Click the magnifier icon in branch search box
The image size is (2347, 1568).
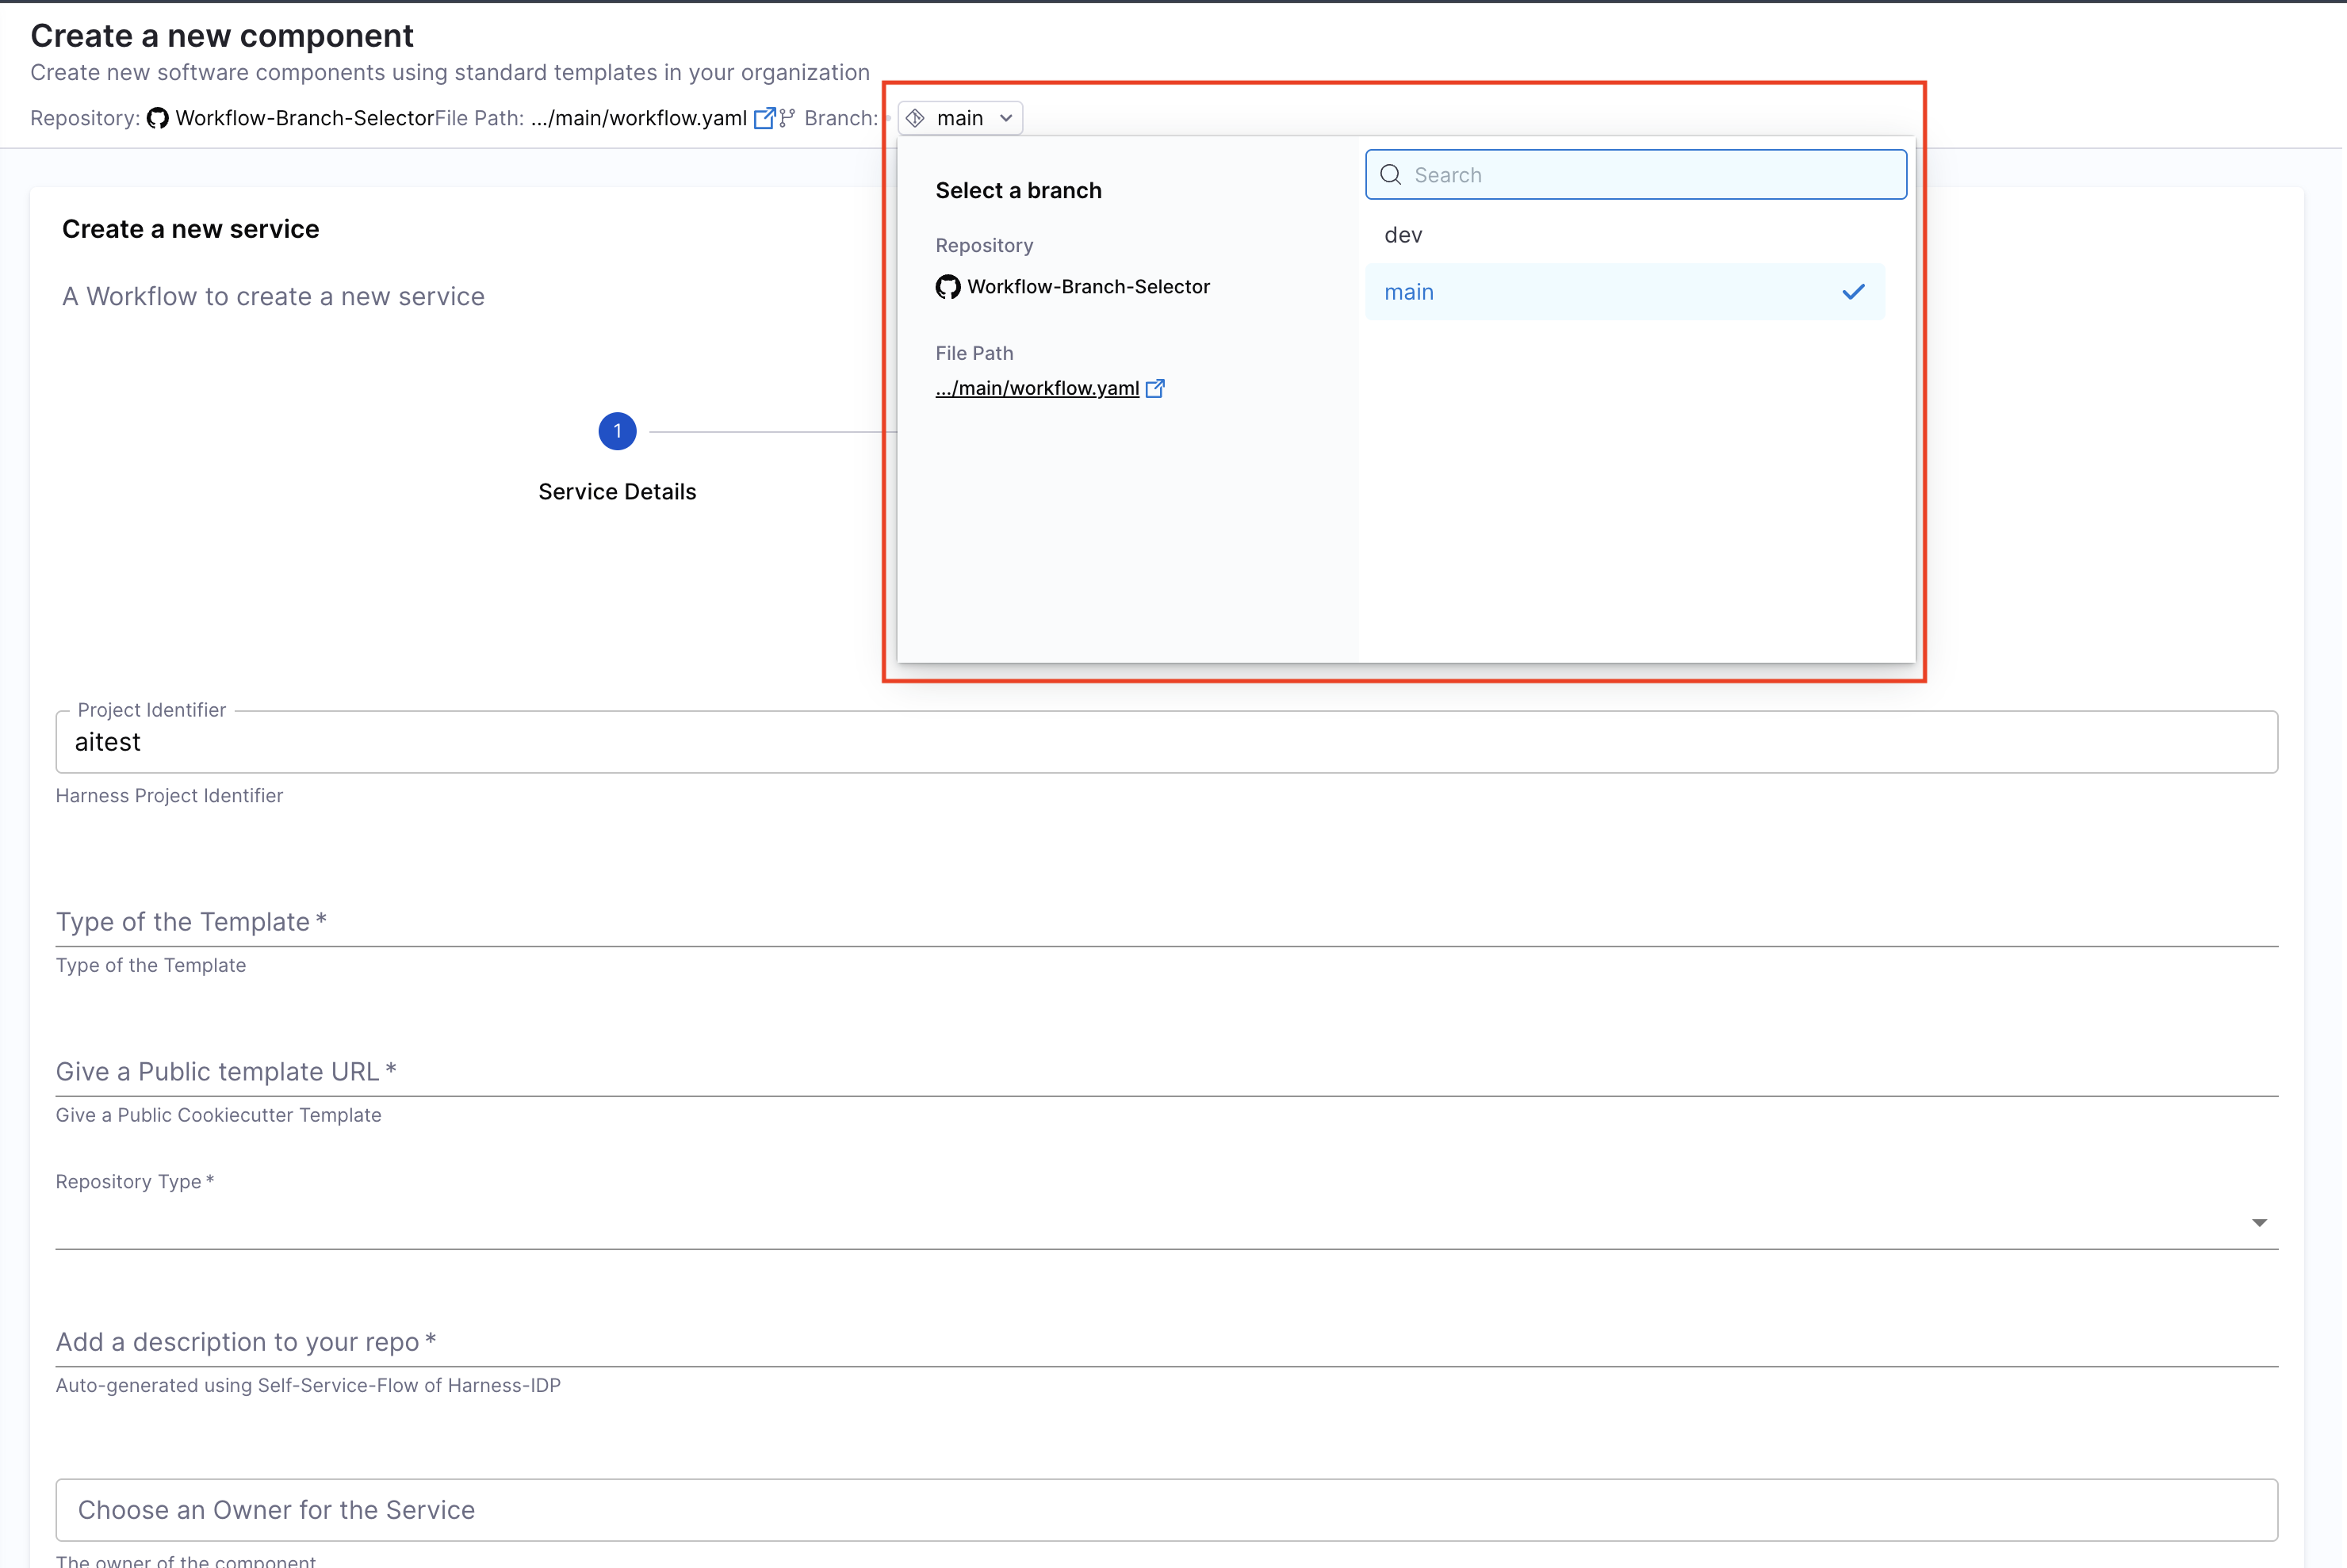(1390, 175)
